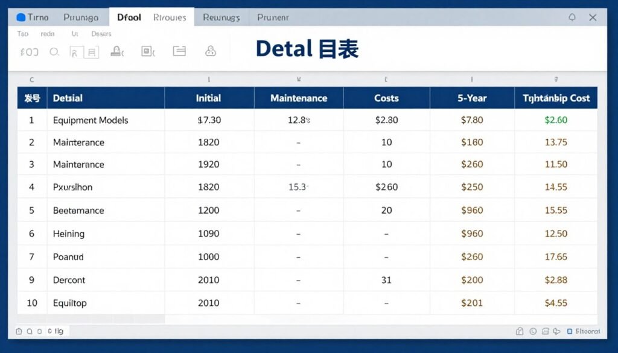Click the Tųhtánbip Cost column header
Screen dimensions: 618x353
click(x=556, y=98)
